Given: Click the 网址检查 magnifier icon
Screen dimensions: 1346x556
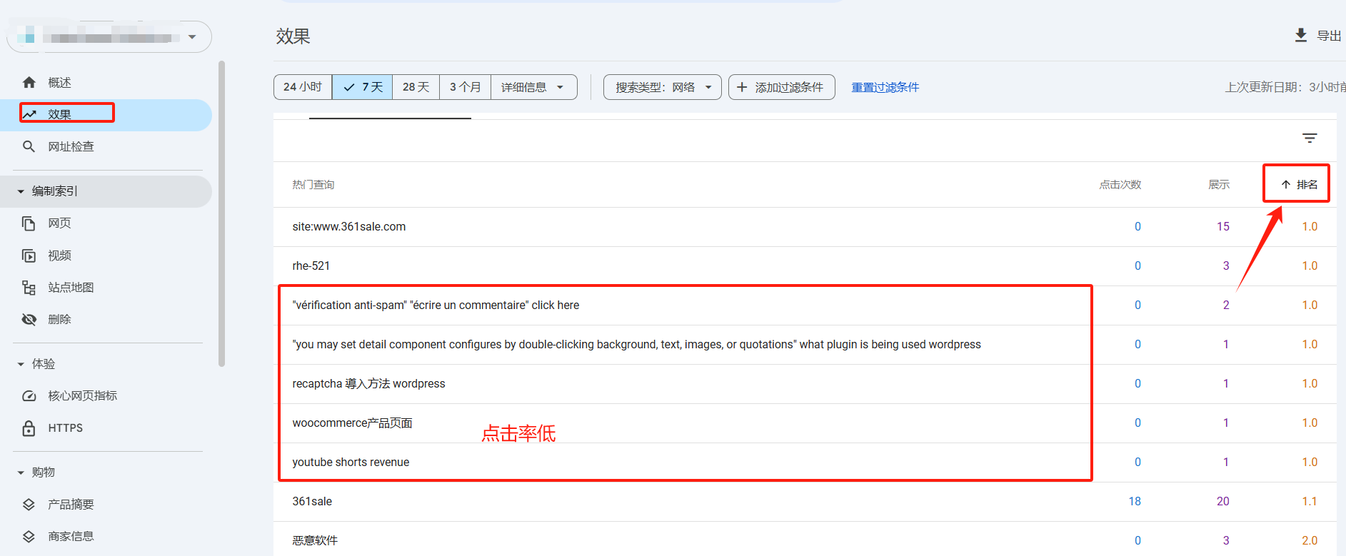Looking at the screenshot, I should tap(29, 146).
